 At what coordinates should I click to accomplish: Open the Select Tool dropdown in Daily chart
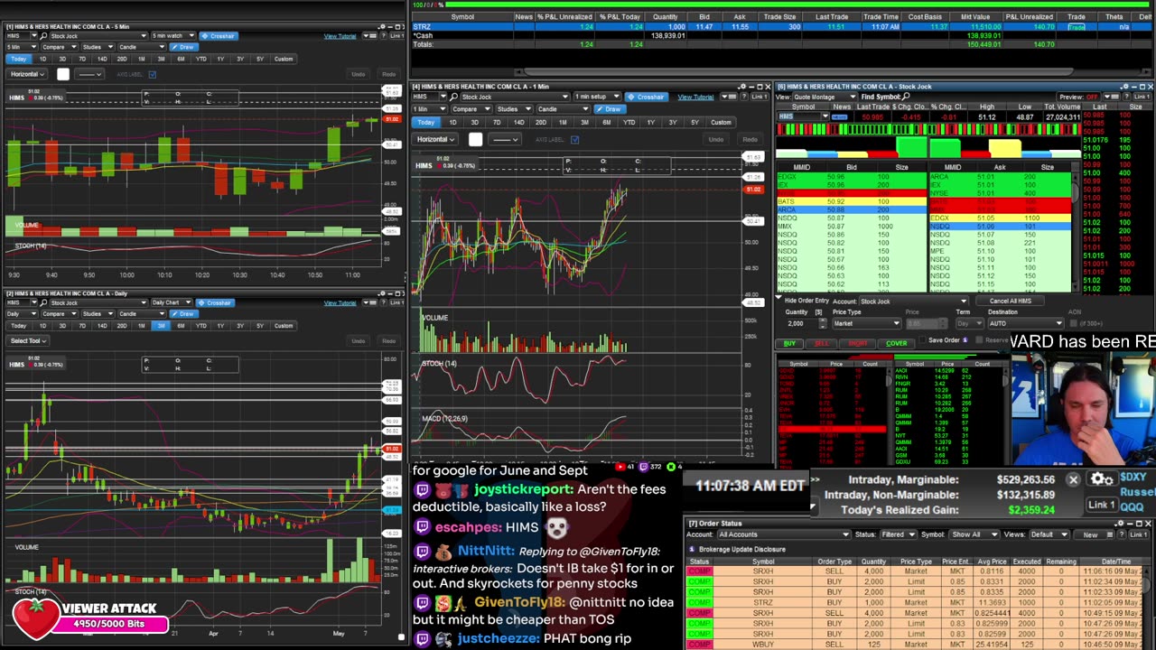pos(26,341)
